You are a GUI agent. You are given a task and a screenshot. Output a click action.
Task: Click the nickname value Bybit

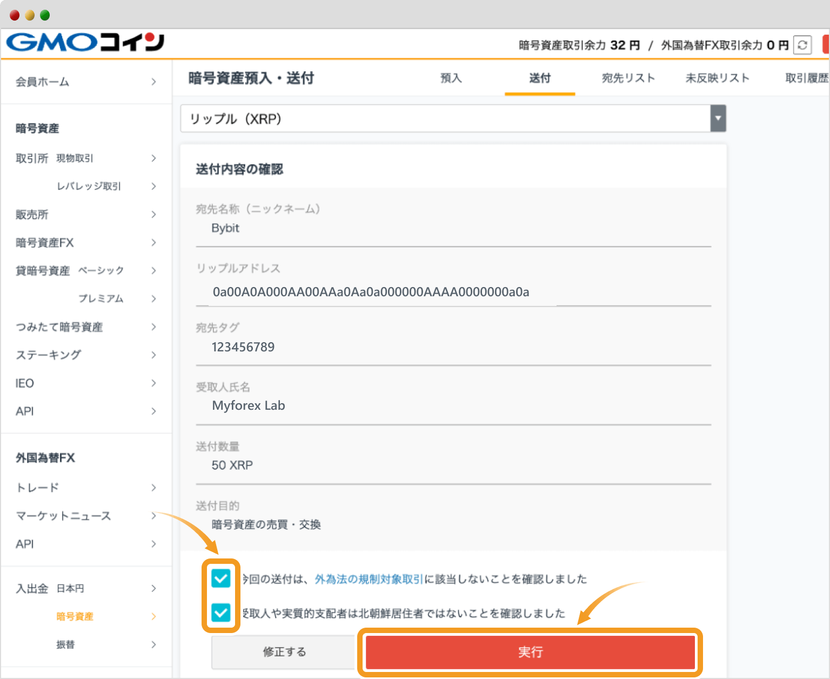(225, 228)
